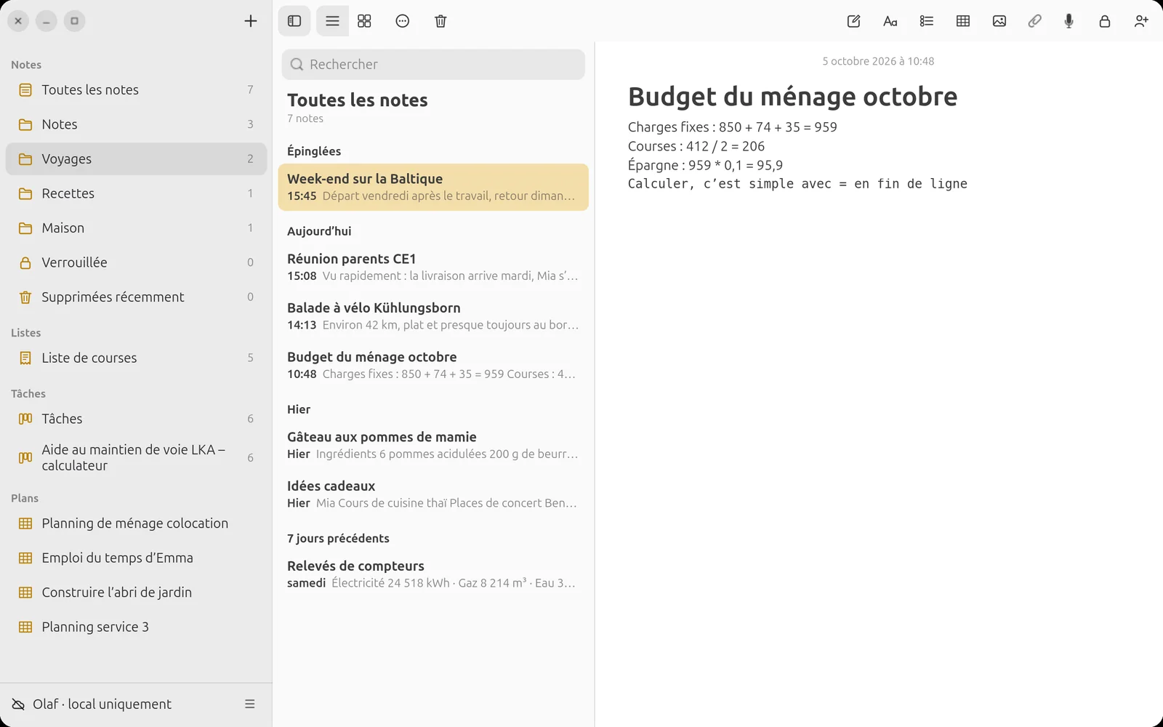
Task: Click the note date 5 octobre 2026
Action: coord(878,61)
